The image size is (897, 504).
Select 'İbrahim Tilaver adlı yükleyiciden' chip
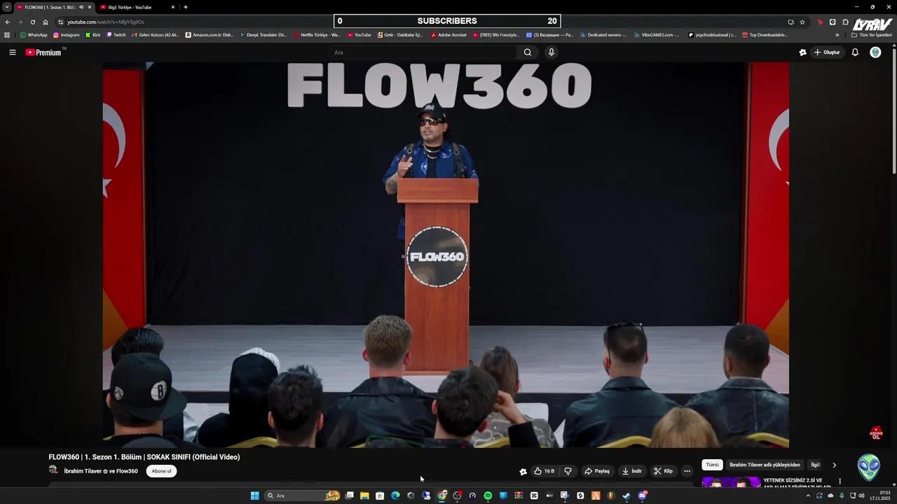(765, 465)
